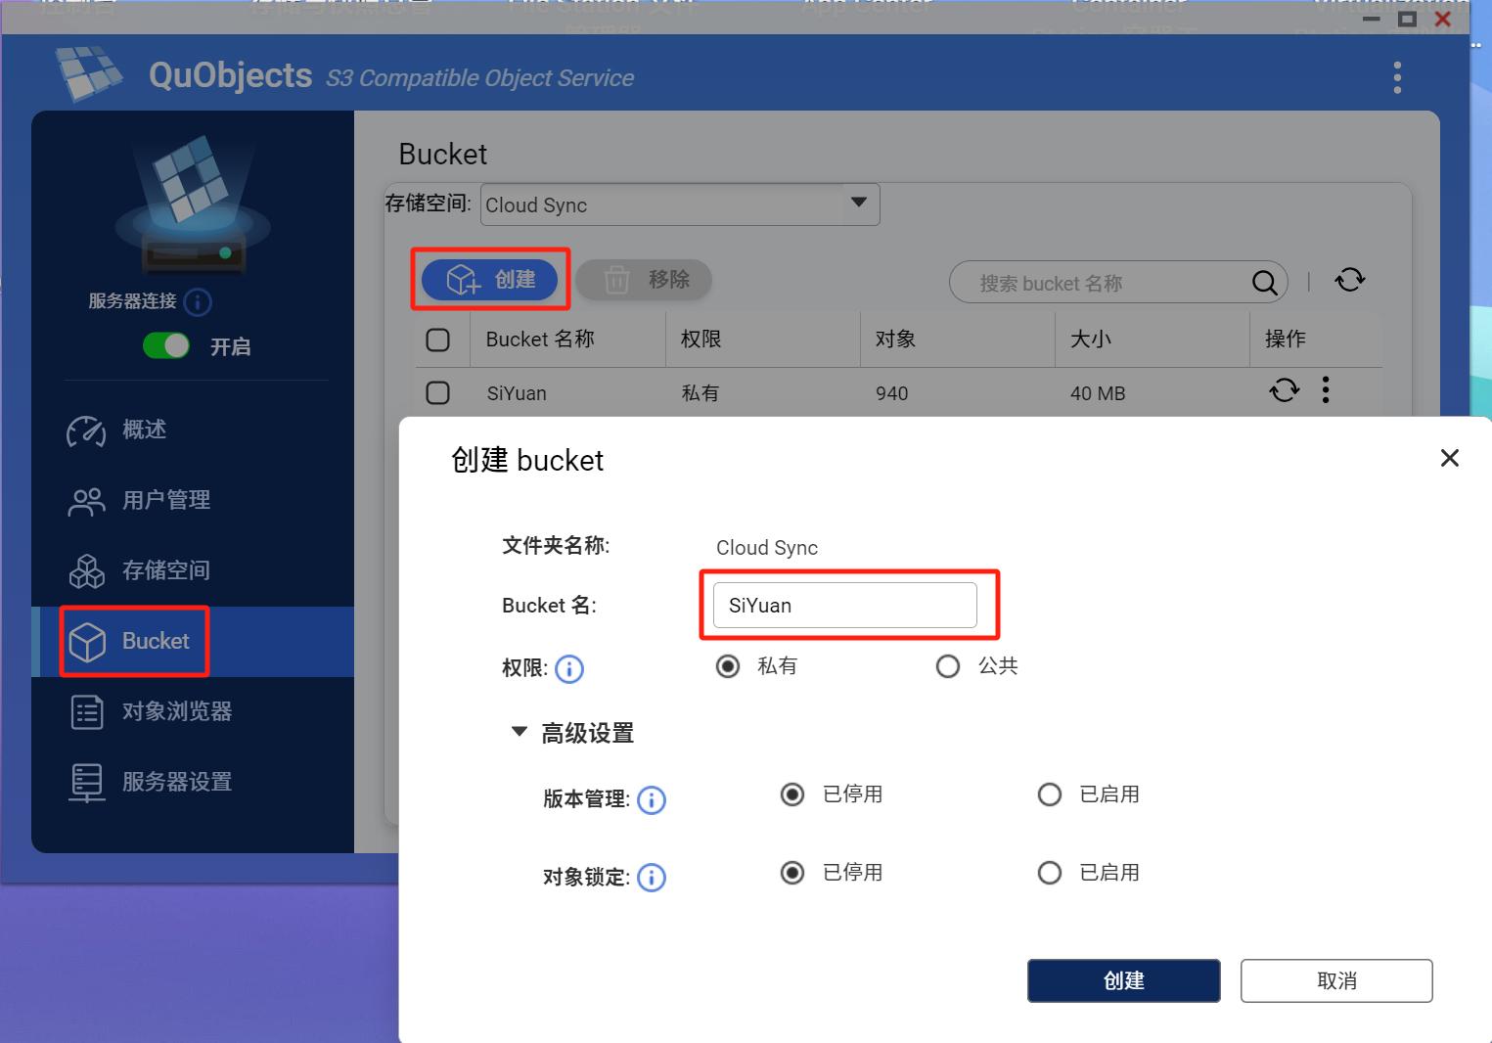Click the search magnifier icon
The height and width of the screenshot is (1043, 1492).
click(1264, 283)
